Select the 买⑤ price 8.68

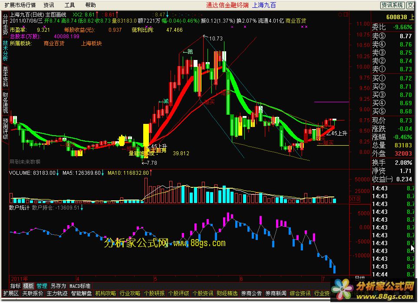tap(405, 111)
